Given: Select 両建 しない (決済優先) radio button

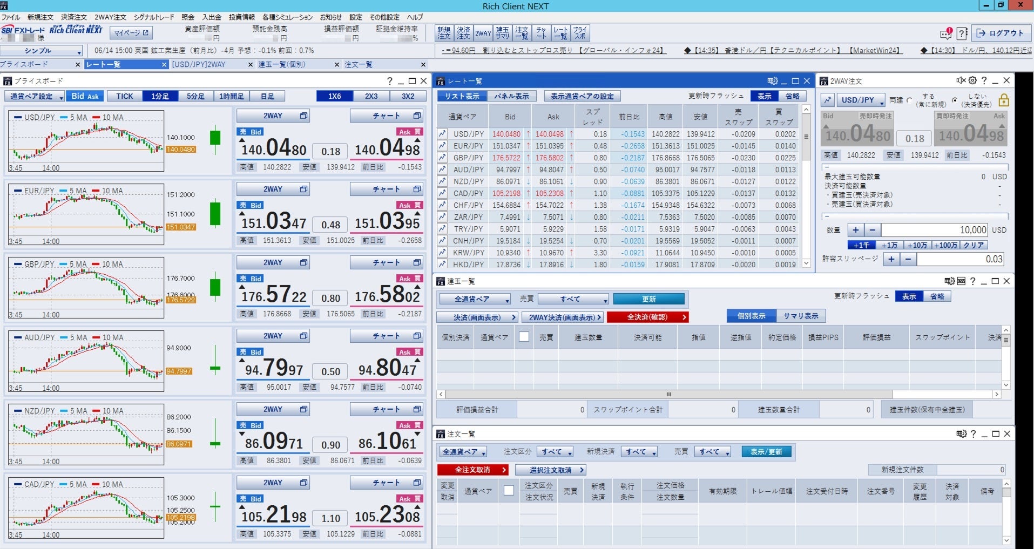Looking at the screenshot, I should (x=955, y=100).
